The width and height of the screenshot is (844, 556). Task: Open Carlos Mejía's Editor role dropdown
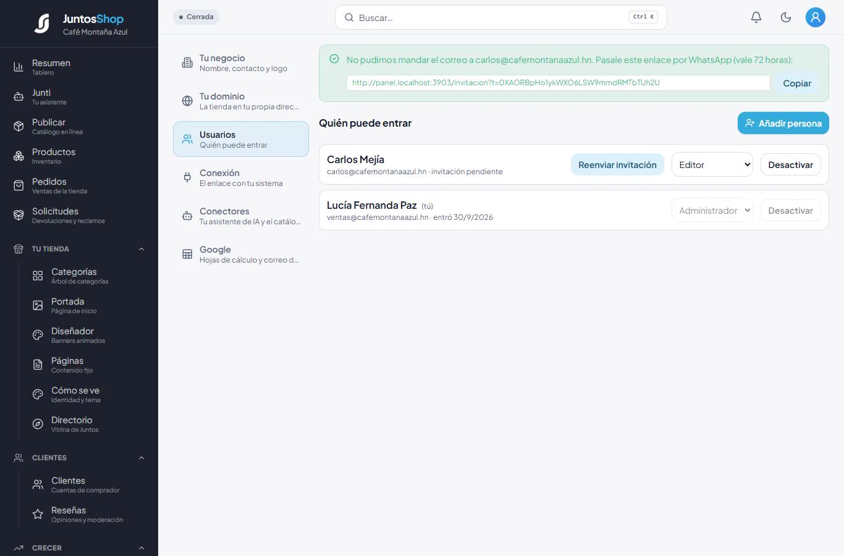tap(712, 165)
